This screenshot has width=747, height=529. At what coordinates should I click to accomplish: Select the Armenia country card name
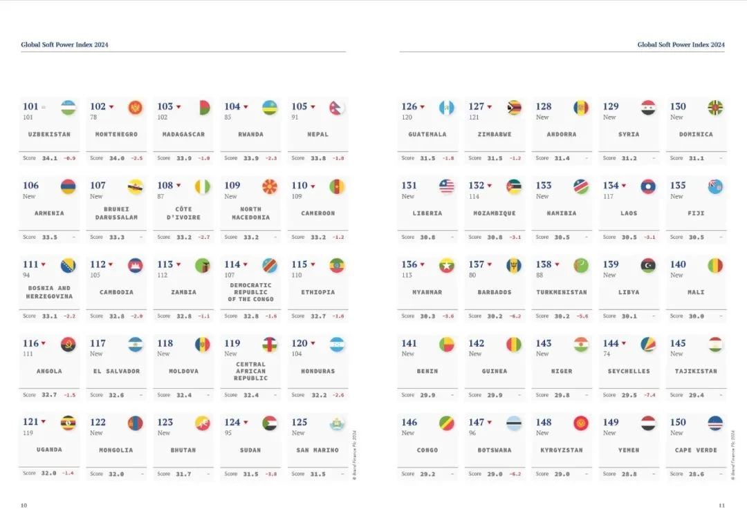[49, 213]
